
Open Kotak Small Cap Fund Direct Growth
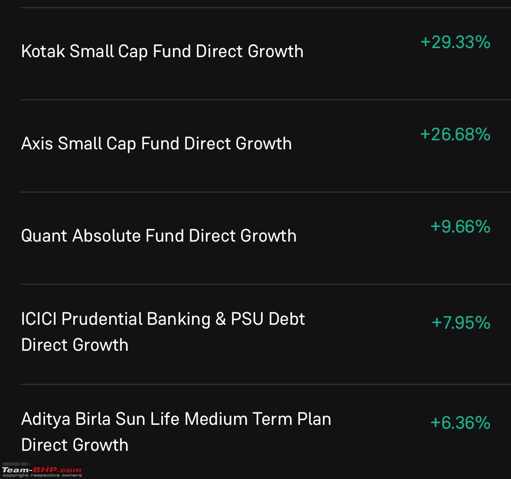162,52
